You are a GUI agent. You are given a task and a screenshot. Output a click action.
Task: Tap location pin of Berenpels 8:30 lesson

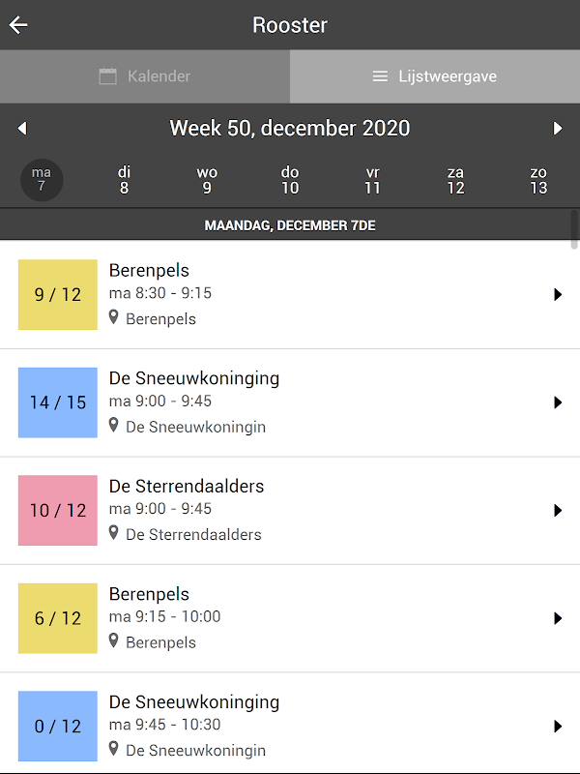pos(114,317)
